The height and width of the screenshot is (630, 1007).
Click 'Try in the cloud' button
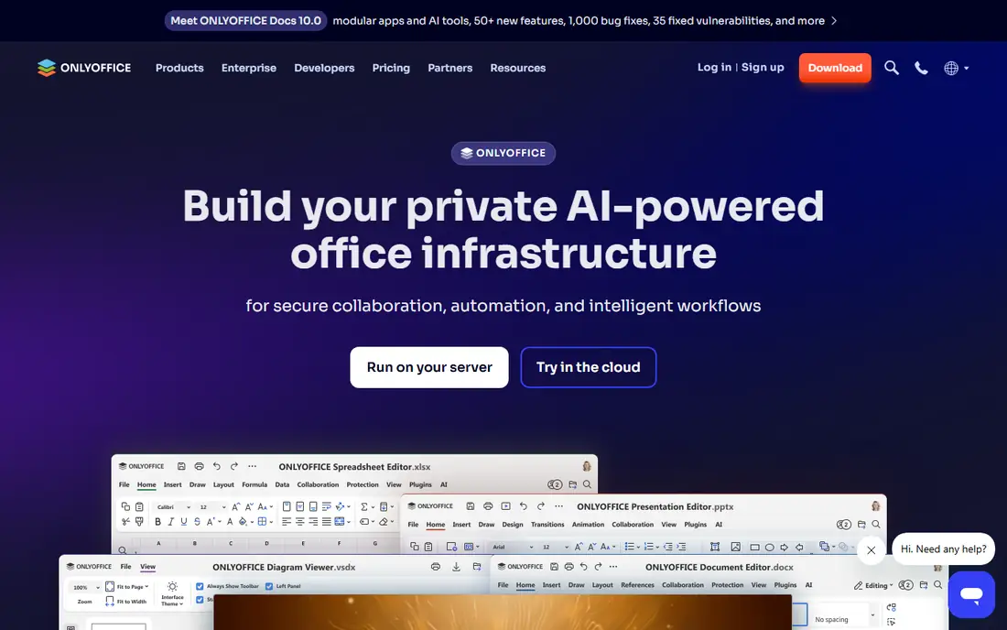point(589,367)
